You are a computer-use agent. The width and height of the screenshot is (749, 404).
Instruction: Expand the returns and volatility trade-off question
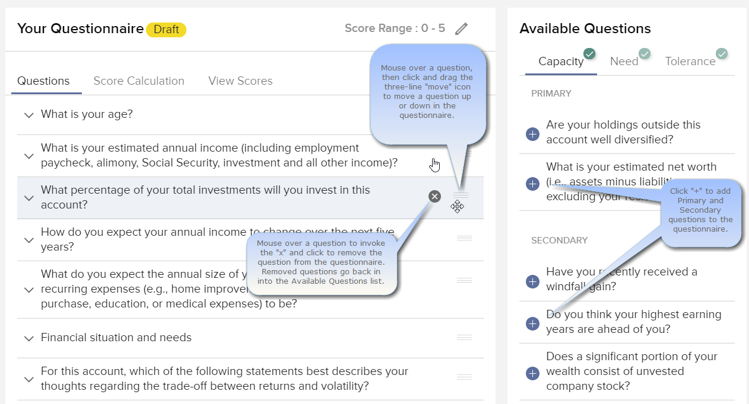tap(28, 379)
